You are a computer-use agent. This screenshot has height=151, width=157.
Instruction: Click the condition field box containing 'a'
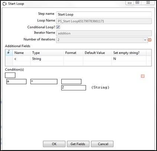point(16,81)
